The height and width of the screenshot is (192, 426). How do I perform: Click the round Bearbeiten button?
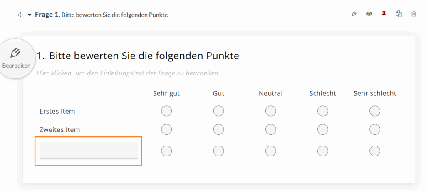pyautogui.click(x=16, y=58)
